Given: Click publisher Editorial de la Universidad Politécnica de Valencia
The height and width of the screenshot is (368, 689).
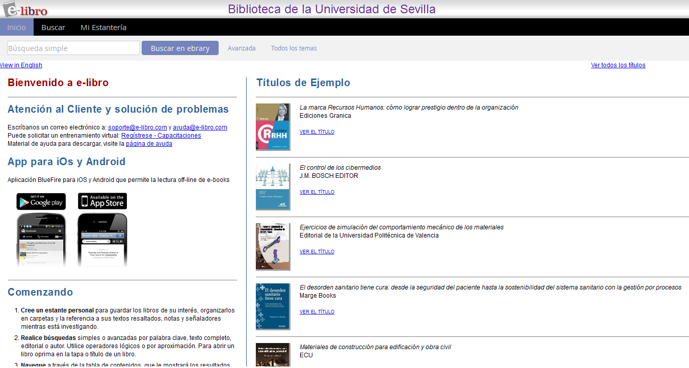Looking at the screenshot, I should [x=369, y=235].
